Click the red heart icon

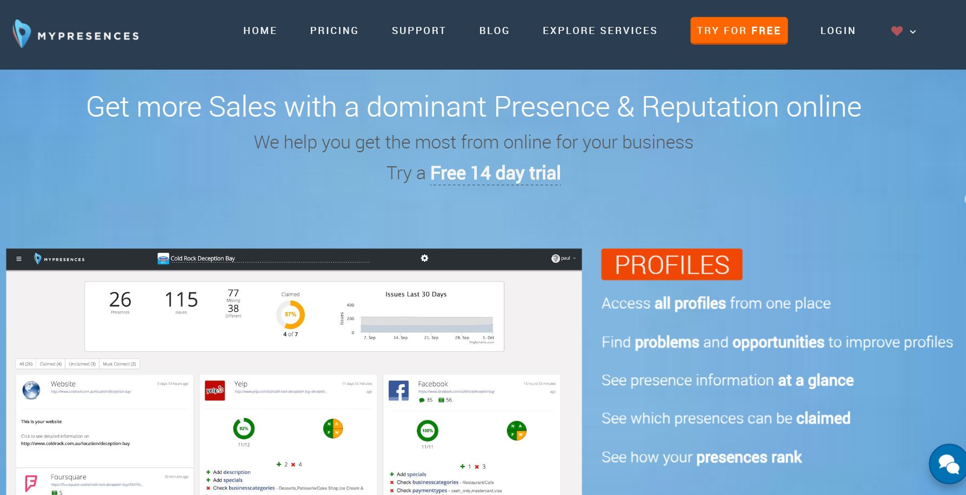coord(897,31)
